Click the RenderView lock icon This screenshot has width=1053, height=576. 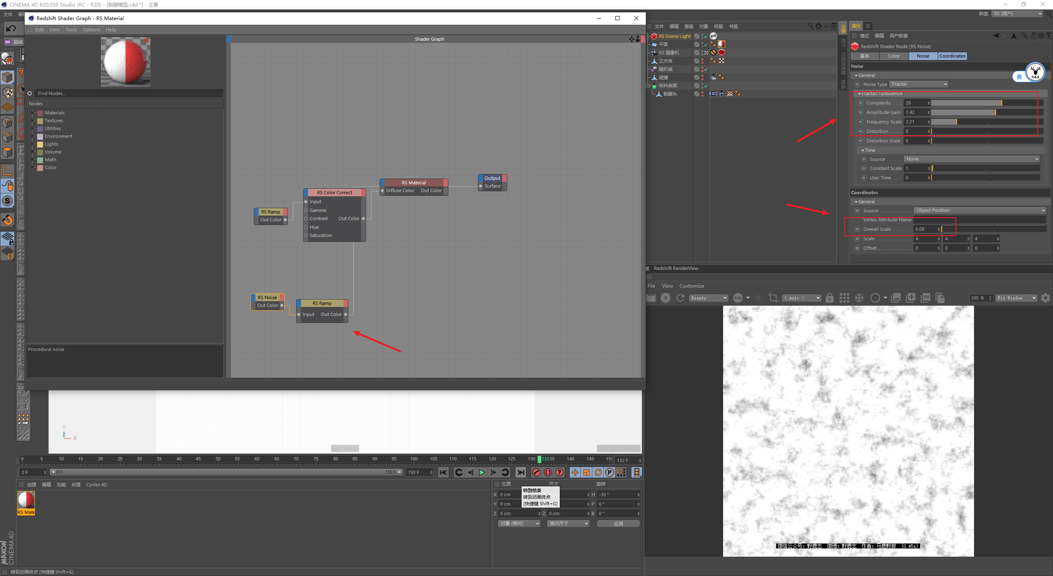click(x=830, y=298)
